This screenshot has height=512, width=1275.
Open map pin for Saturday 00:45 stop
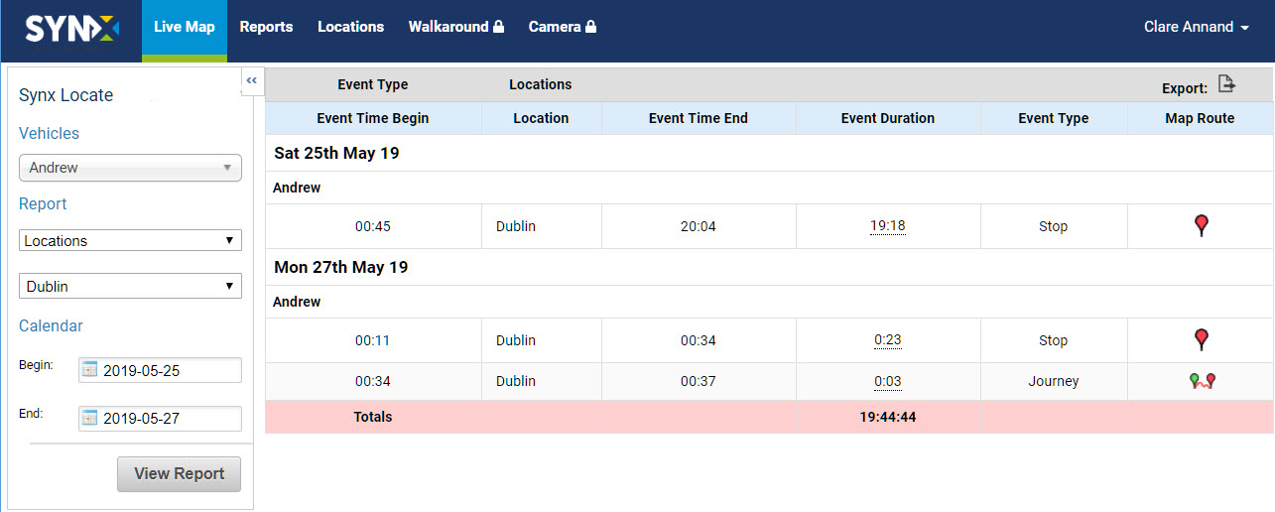click(1202, 226)
